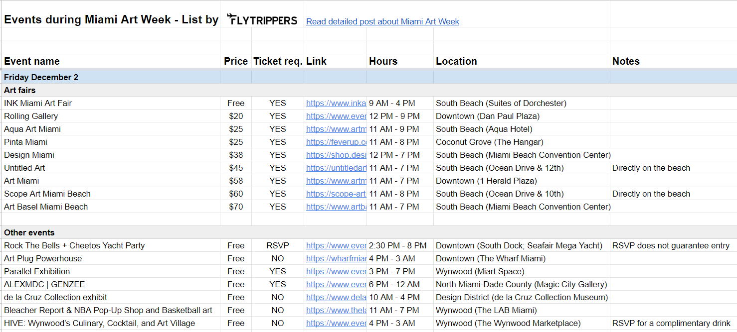Image resolution: width=737 pixels, height=332 pixels.
Task: Select the $38 price cell
Action: pos(236,155)
